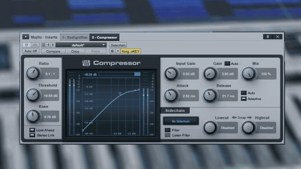301x169 pixels.
Task: Close the Compressor plugin window
Action: coord(277,37)
